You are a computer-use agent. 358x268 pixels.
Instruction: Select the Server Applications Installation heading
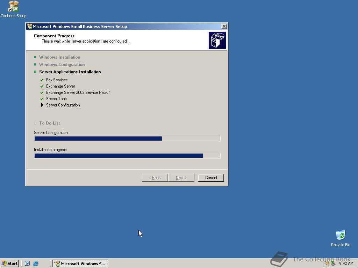coord(70,72)
